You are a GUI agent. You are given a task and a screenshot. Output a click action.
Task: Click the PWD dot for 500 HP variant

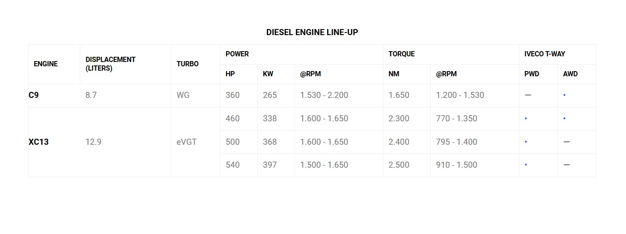(526, 142)
